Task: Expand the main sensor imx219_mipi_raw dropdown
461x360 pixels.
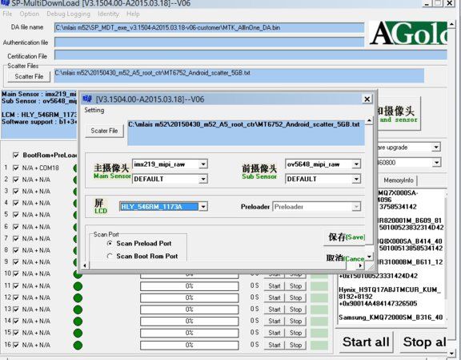Action: (x=203, y=164)
